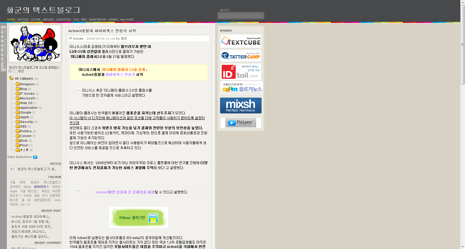
Task: Click the 검색엔진 tag in Tag Box
Action: pos(15,187)
